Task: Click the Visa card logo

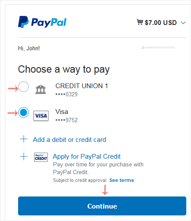Action: (41, 116)
